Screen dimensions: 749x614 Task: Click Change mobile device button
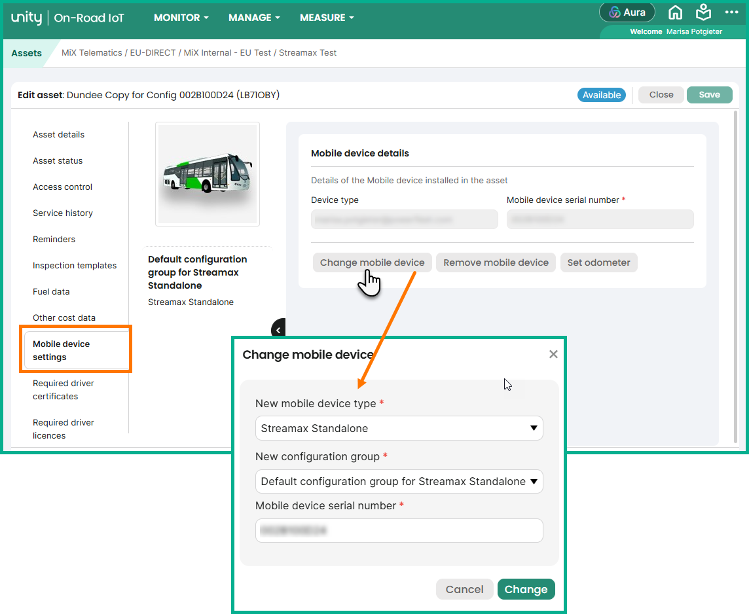pyautogui.click(x=372, y=262)
